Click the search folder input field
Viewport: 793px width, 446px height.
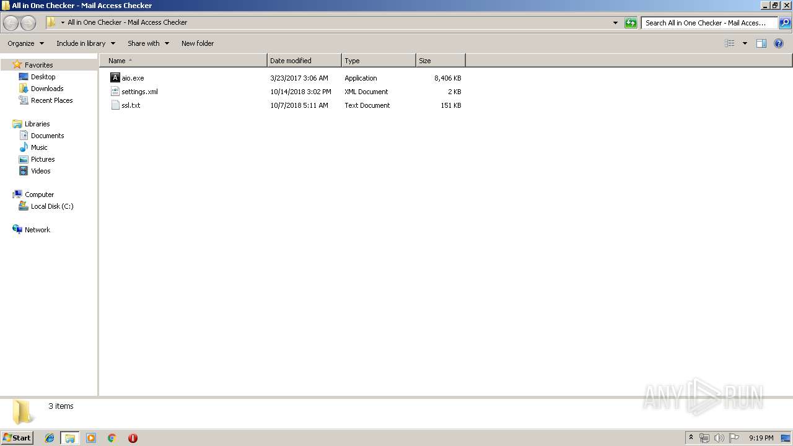click(709, 23)
